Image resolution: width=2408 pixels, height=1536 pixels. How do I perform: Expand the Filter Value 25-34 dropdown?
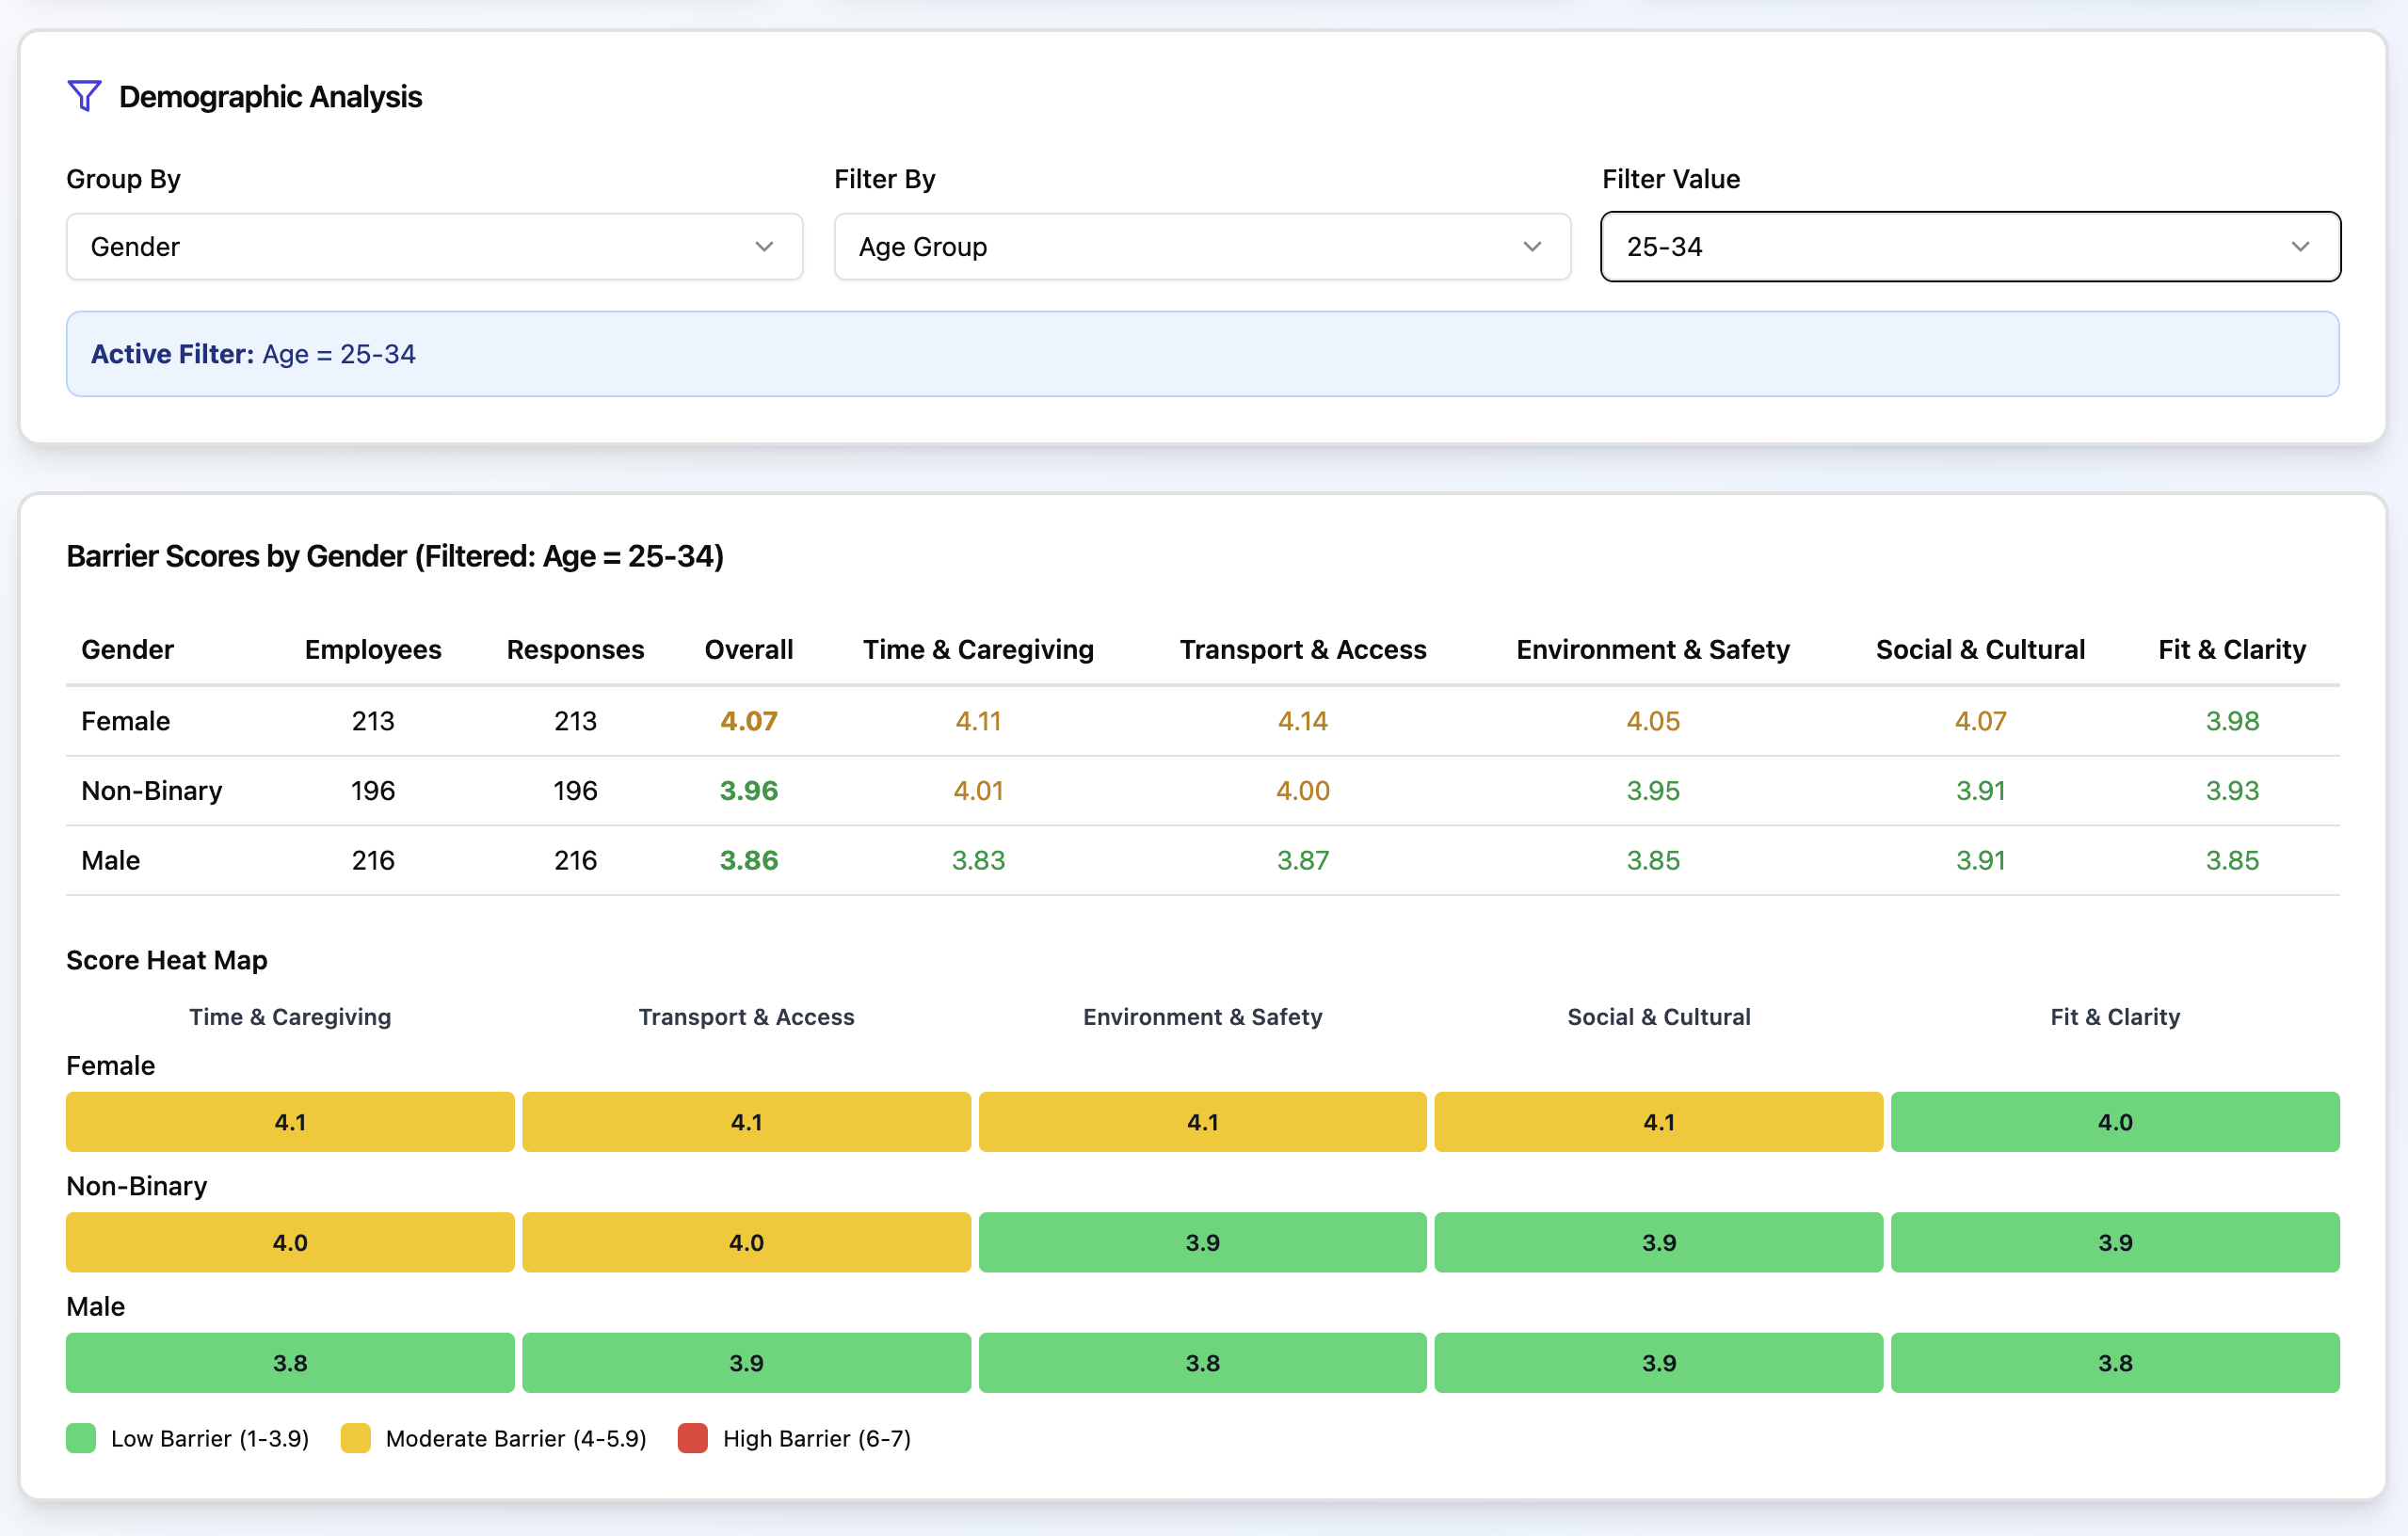(x=1969, y=246)
